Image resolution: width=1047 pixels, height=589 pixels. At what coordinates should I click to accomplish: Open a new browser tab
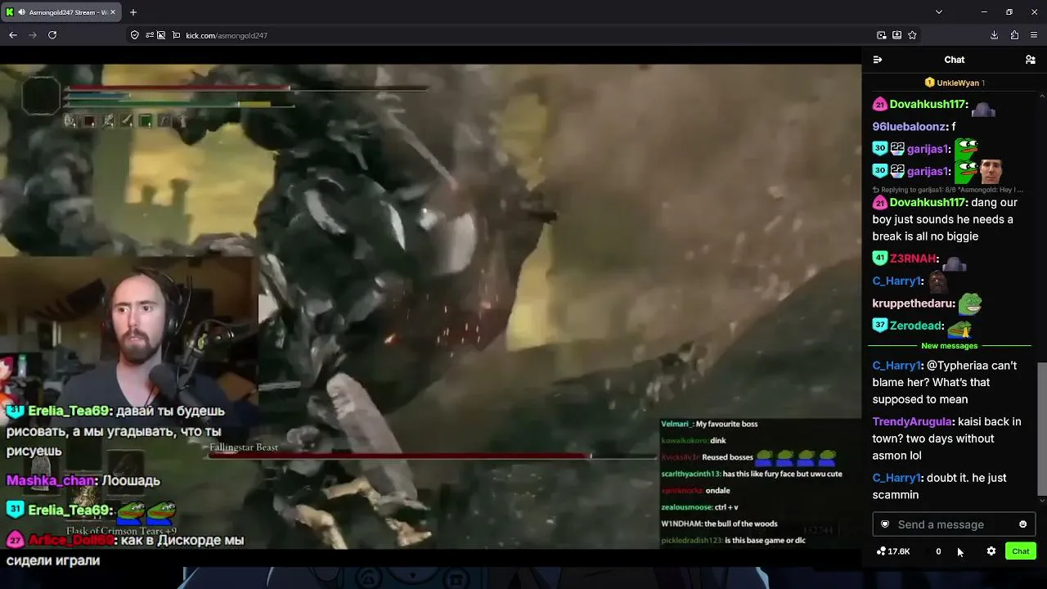click(x=133, y=12)
